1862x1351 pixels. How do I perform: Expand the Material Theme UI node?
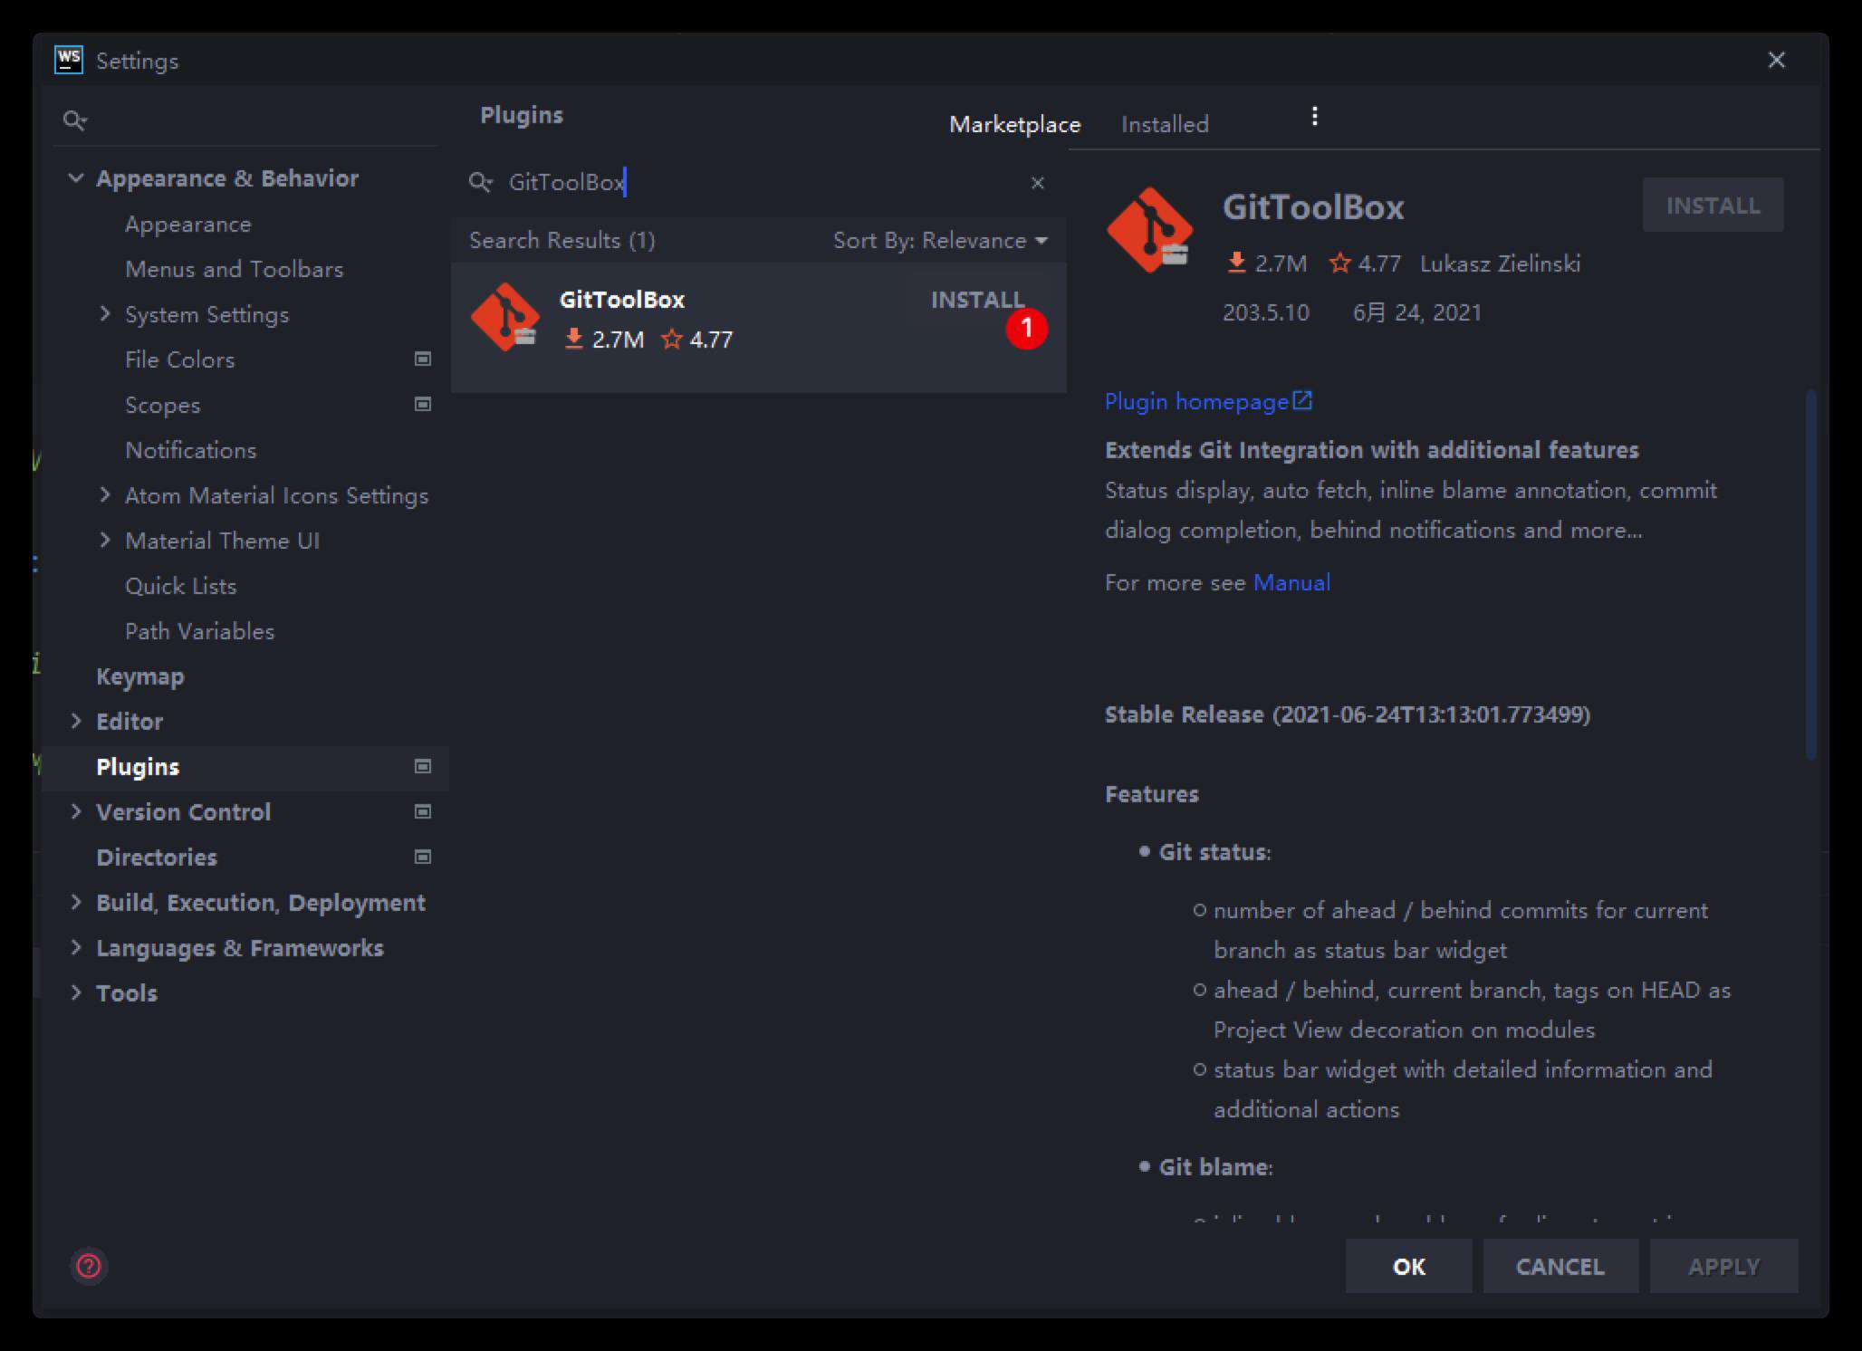(x=105, y=541)
